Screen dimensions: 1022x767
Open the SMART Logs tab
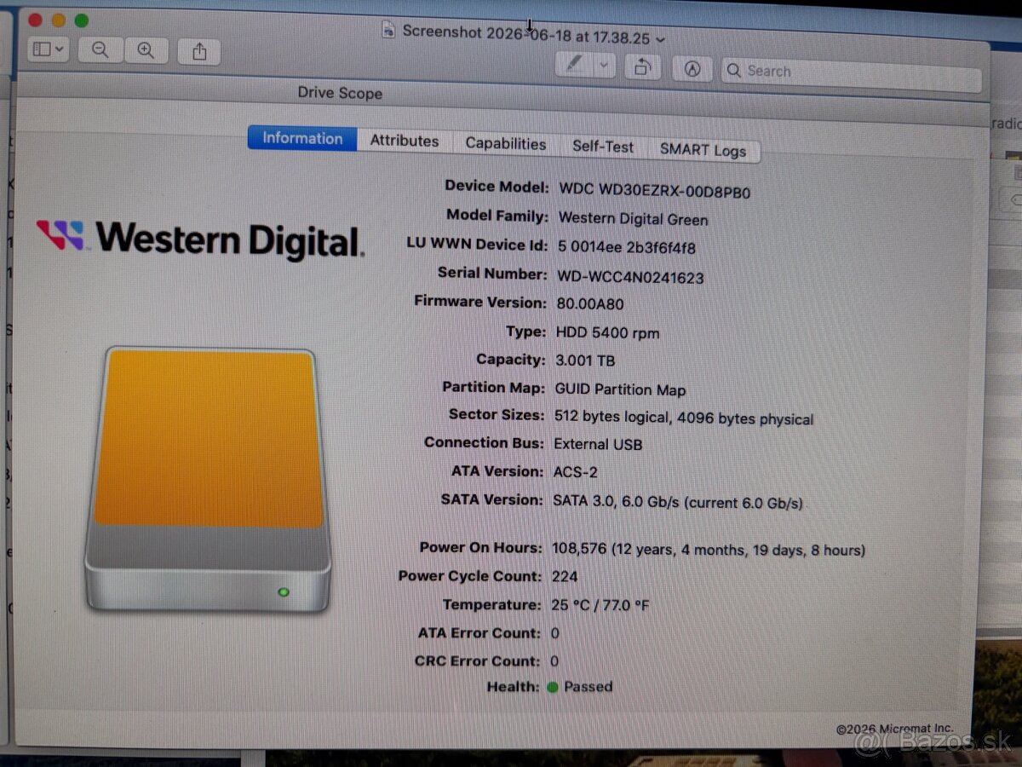point(703,150)
